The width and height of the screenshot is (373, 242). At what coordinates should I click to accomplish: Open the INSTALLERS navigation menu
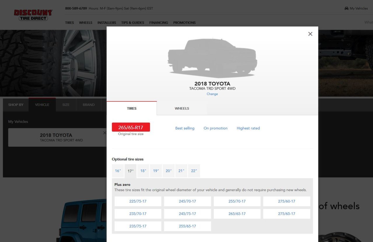pyautogui.click(x=107, y=22)
